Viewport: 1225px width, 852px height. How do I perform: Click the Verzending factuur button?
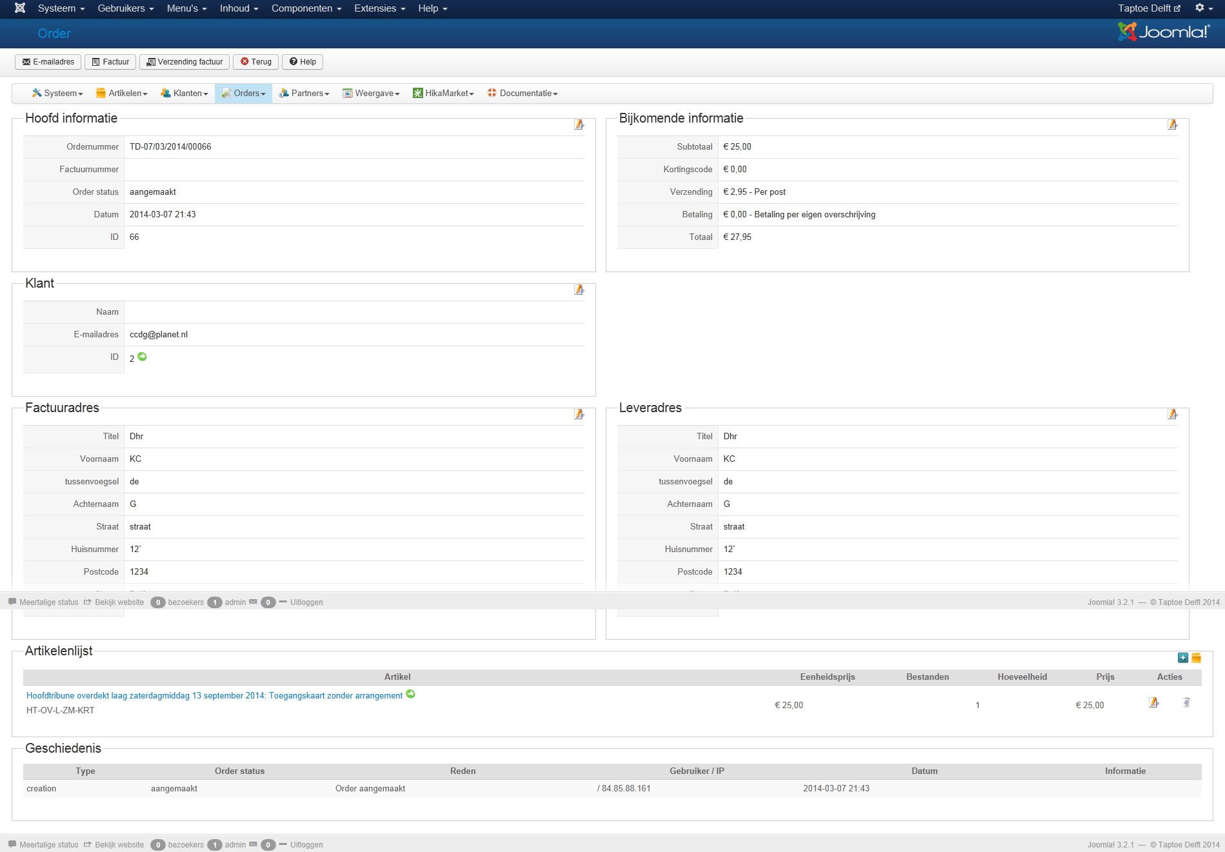184,62
